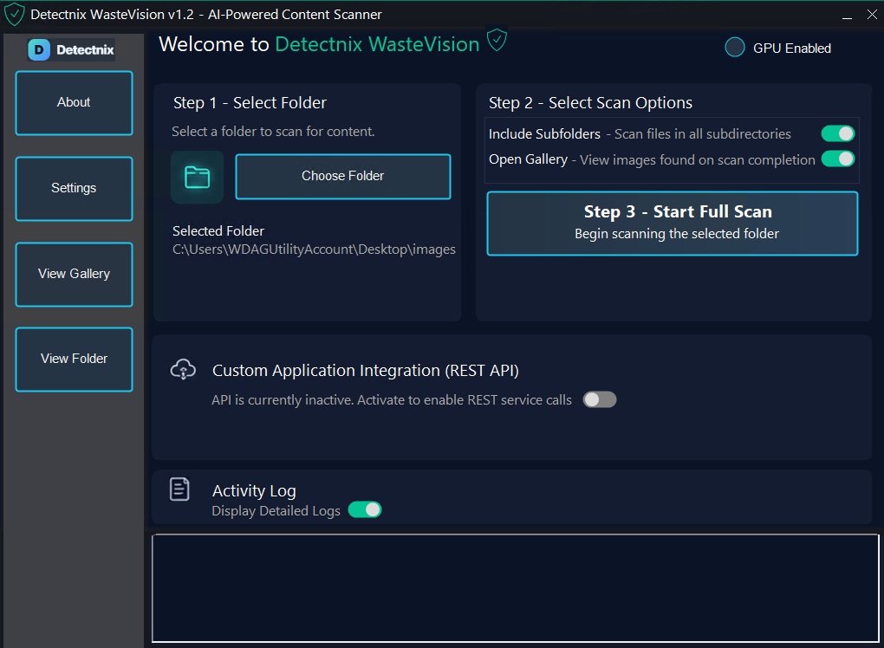Click the shield icon in the title bar
The image size is (884, 648).
pyautogui.click(x=14, y=14)
